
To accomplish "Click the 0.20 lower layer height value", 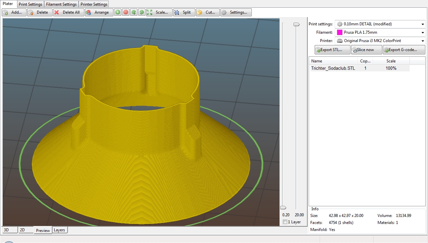I will [x=286, y=215].
